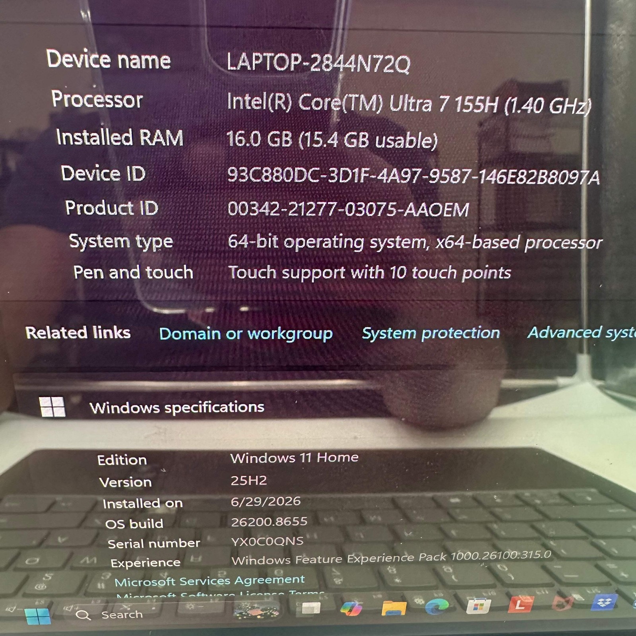636x636 pixels.
Task: Click the System type label
Action: click(121, 241)
